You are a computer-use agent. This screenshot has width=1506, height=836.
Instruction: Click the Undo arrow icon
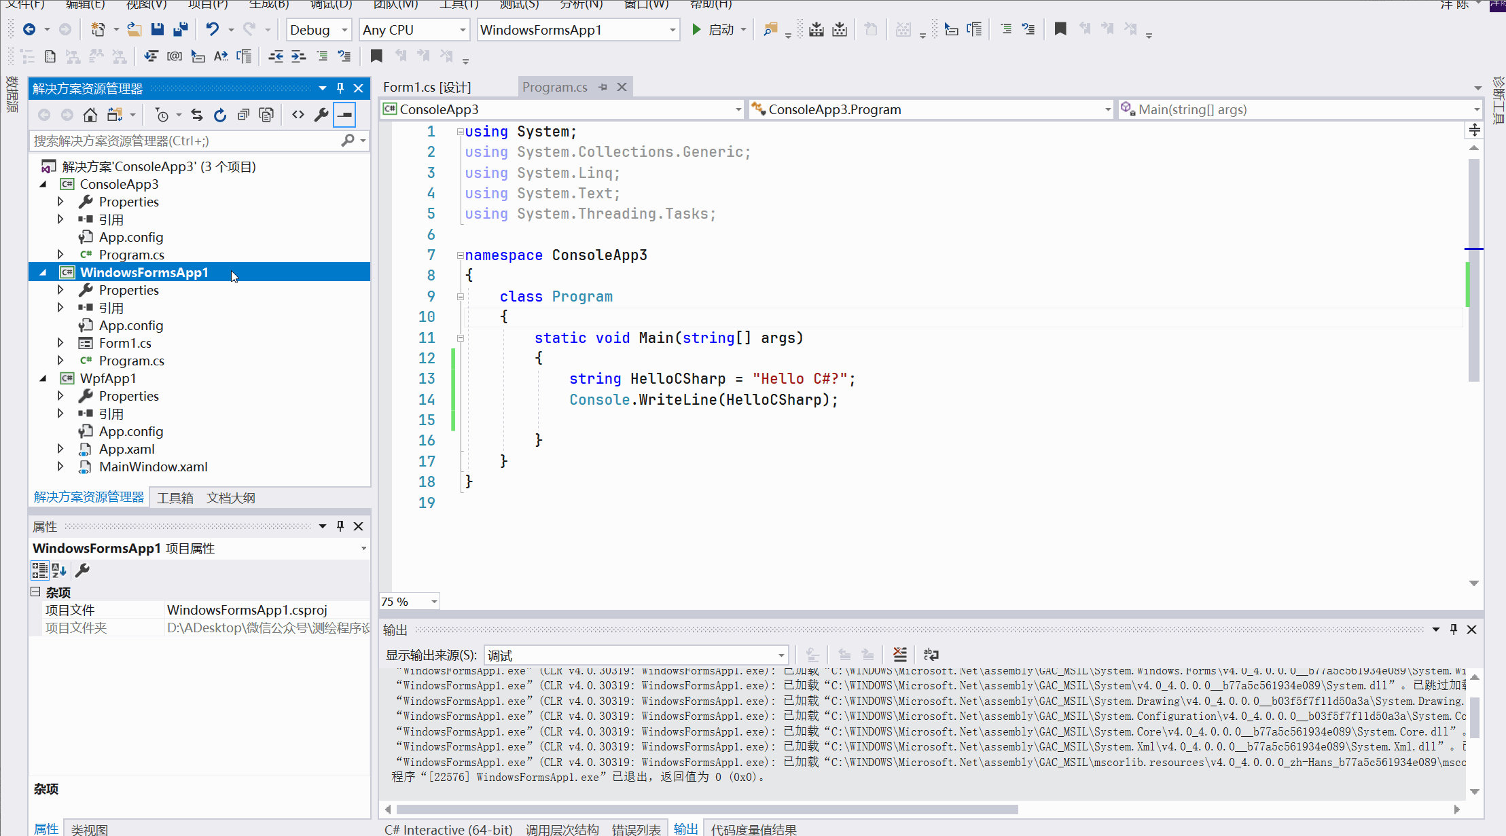pos(213,29)
